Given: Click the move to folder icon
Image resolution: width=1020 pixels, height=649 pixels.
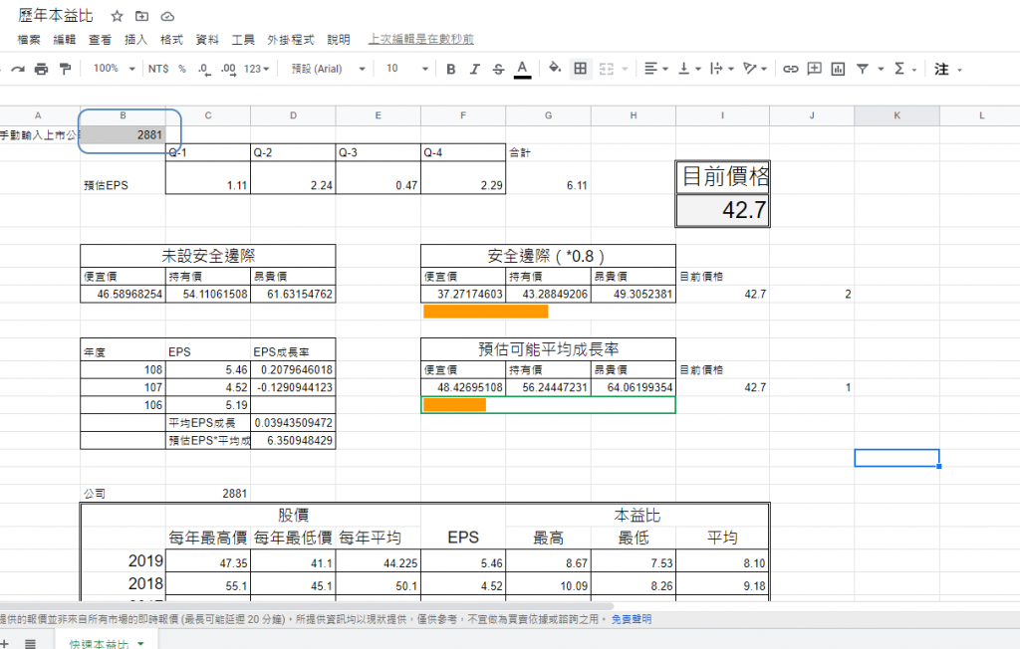Looking at the screenshot, I should pyautogui.click(x=142, y=17).
